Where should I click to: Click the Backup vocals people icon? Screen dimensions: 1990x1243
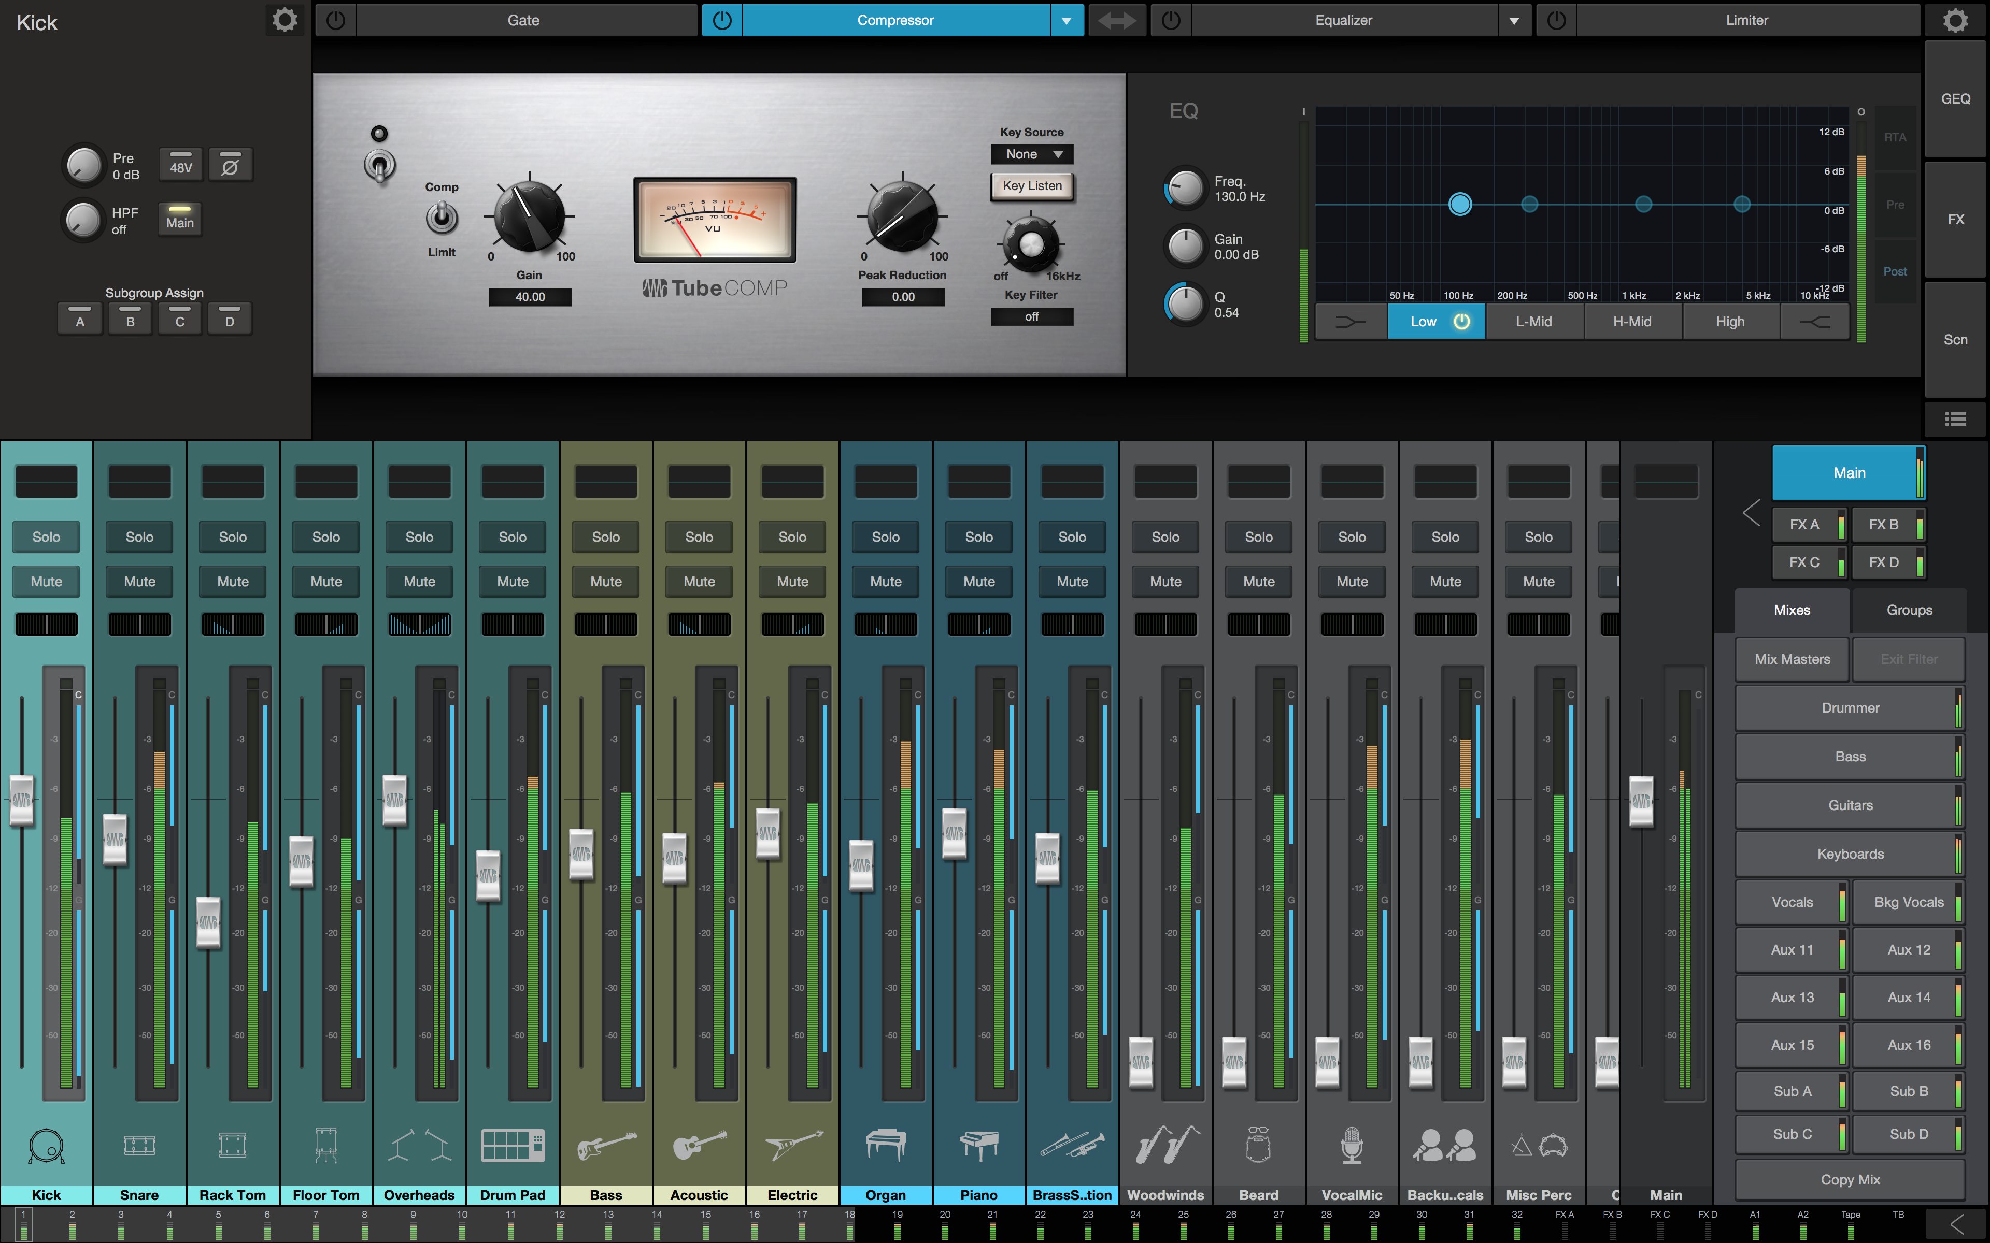pyautogui.click(x=1445, y=1145)
